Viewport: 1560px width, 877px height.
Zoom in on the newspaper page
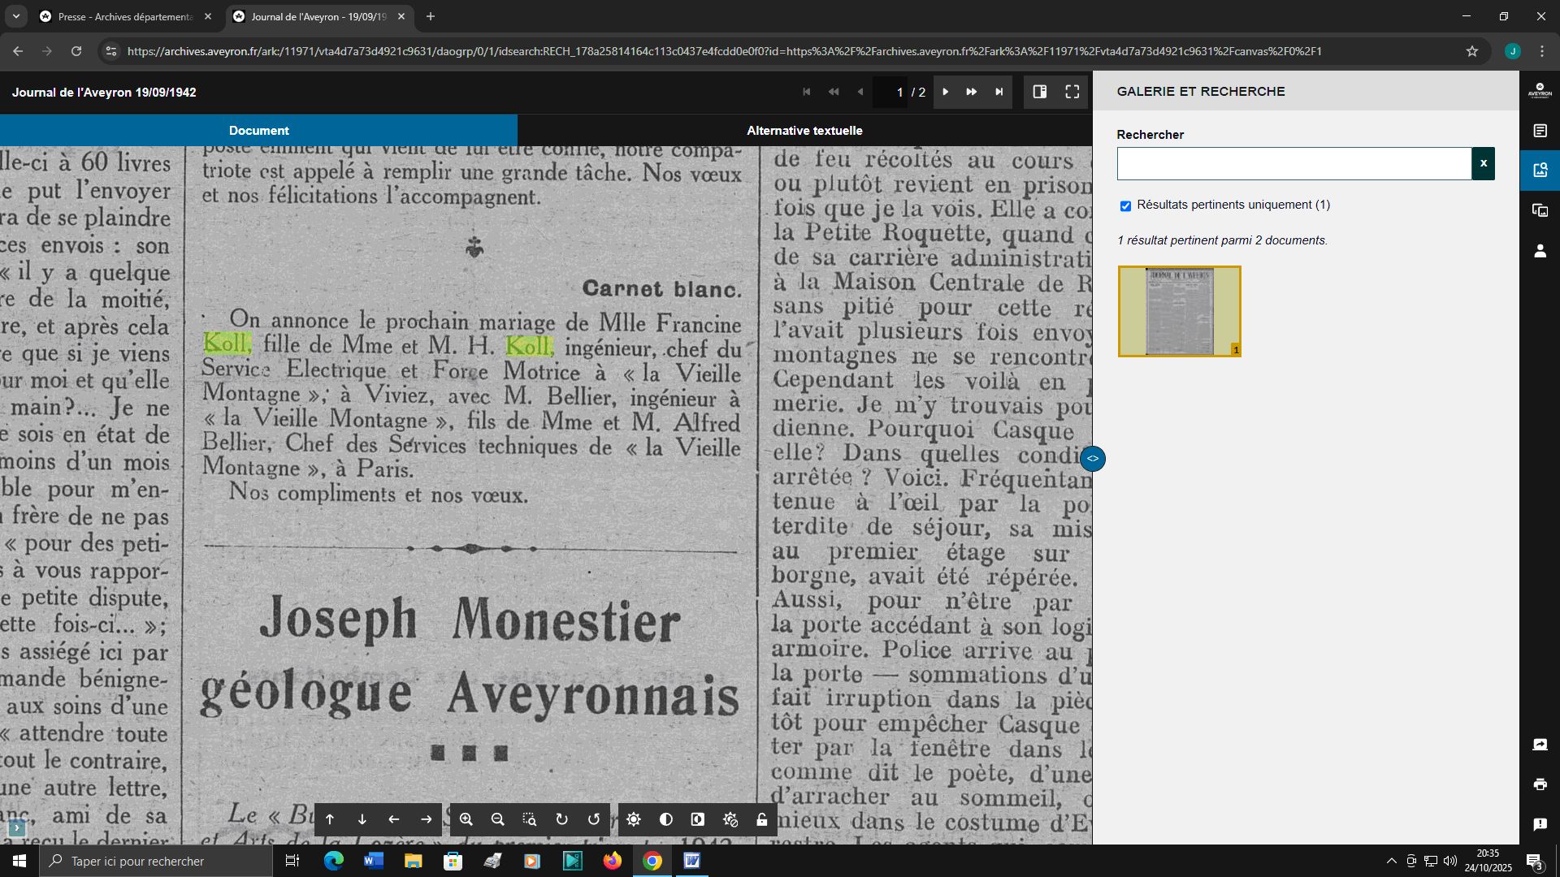466,819
